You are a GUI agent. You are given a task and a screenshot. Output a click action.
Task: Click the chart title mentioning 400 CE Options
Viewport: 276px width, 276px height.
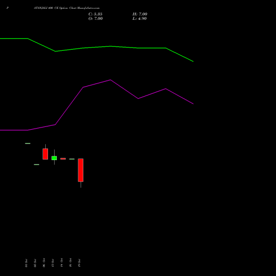coord(67,8)
